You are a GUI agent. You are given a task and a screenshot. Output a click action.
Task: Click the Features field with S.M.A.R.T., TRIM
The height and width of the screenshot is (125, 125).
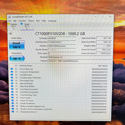[80, 61]
